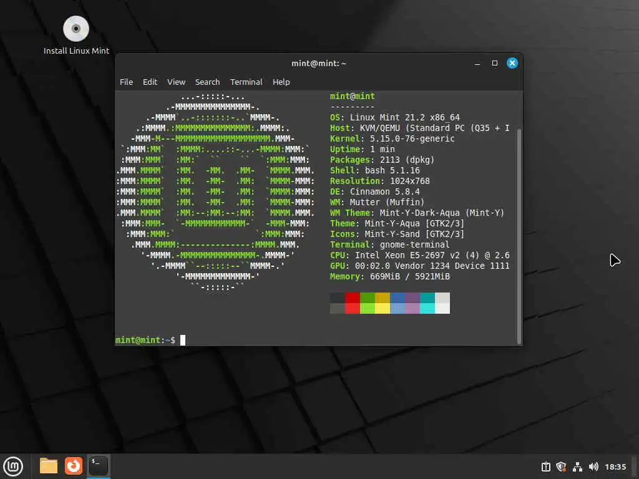Open the clock showing 18:35
639x479 pixels.
click(x=615, y=467)
